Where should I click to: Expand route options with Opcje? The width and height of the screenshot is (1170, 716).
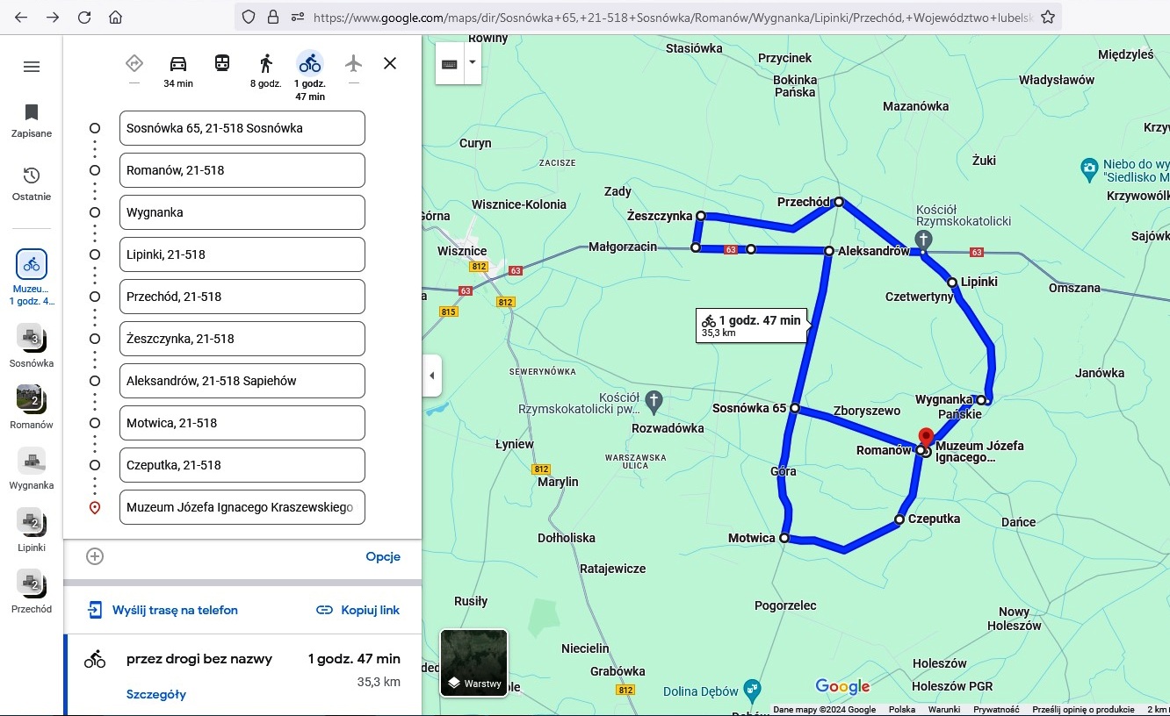click(383, 556)
